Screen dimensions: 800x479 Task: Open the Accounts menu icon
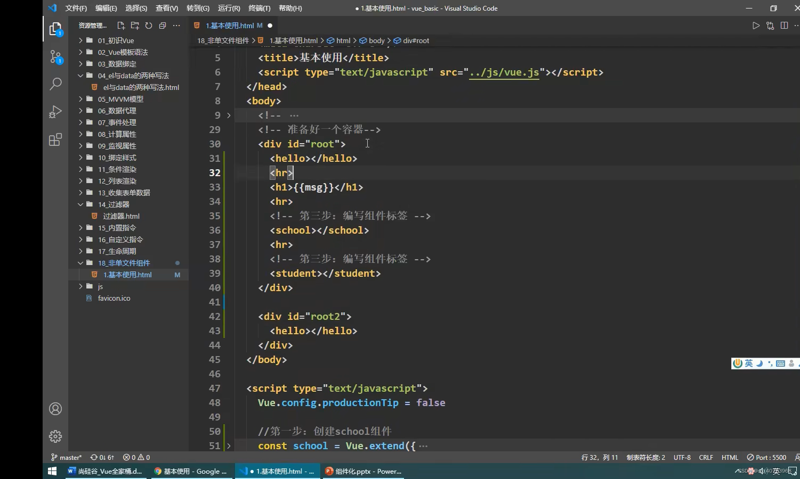click(x=55, y=409)
